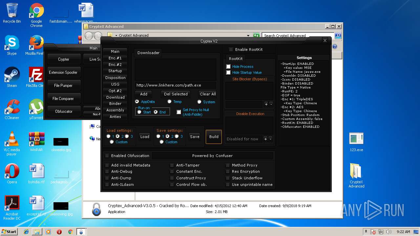Switch to the Enc.#1 tab
The width and height of the screenshot is (420, 236).
(115, 58)
